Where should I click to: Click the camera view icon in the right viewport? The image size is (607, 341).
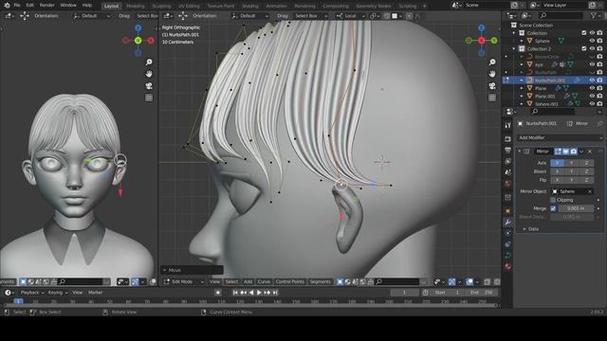(x=492, y=85)
